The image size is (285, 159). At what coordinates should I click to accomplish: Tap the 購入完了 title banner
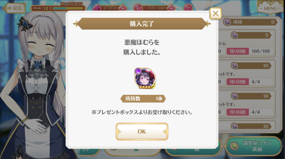point(142,24)
